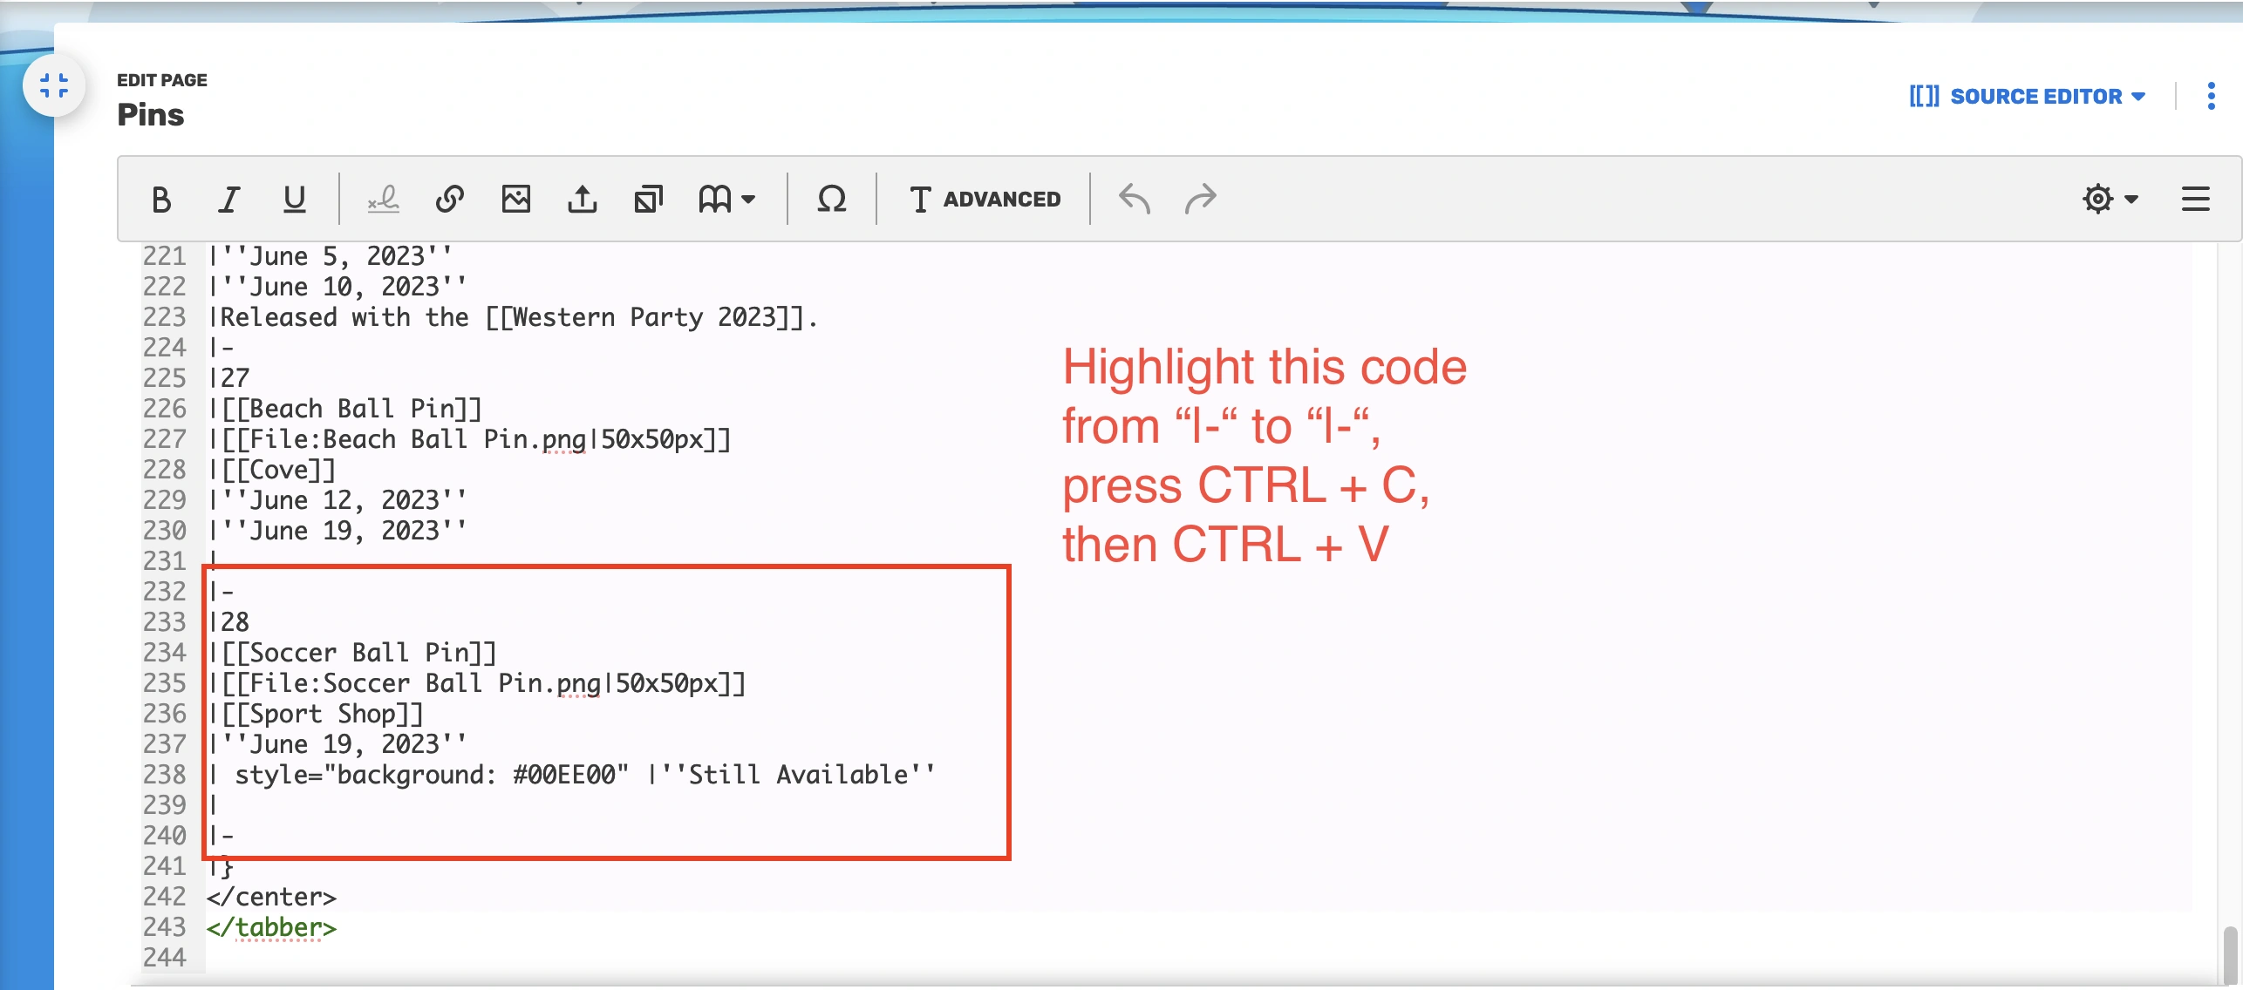Apply italic formatting
This screenshot has height=990, width=2243.
pyautogui.click(x=228, y=200)
